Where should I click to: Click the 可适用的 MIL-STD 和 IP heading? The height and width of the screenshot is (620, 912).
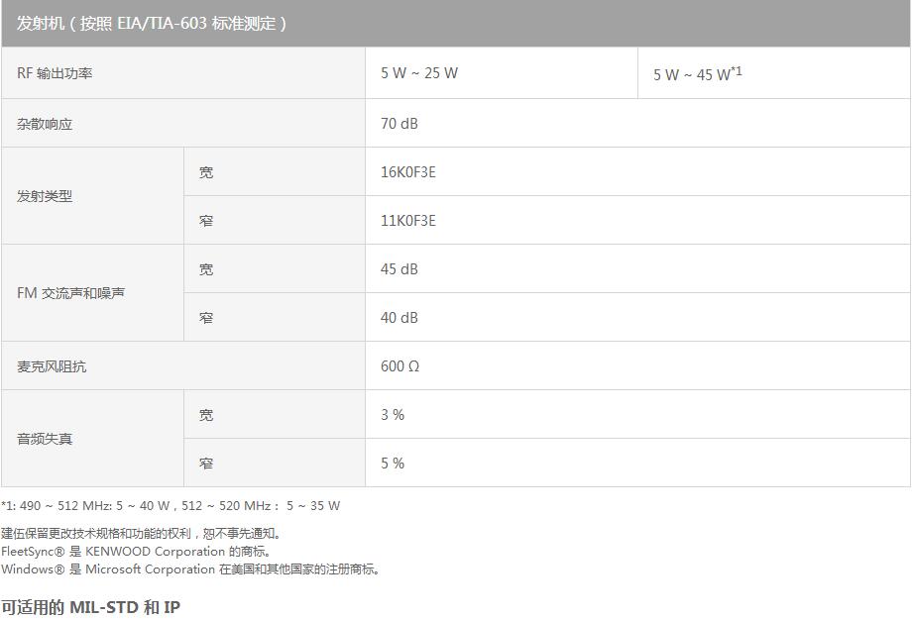click(91, 607)
